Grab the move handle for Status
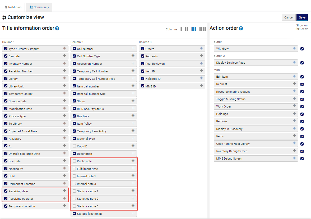Screen dimensions: 311x219 click(x=133, y=101)
